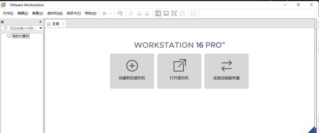Click the Unity mode icon
The width and height of the screenshot is (319, 133).
[182, 13]
